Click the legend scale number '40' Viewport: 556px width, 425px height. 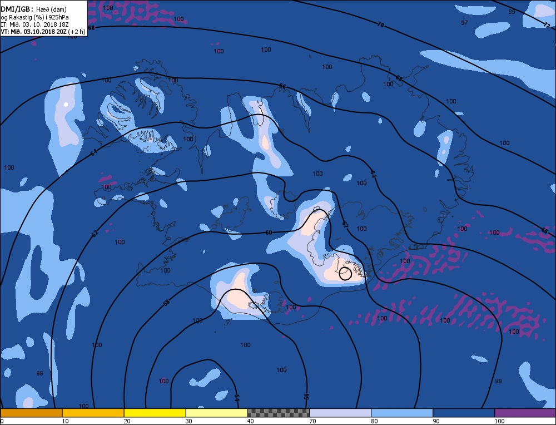[x=250, y=421]
